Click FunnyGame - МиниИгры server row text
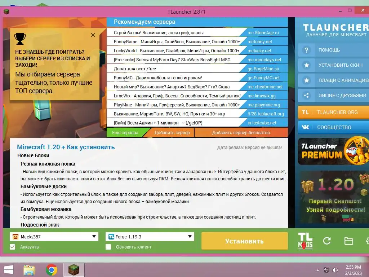The width and height of the screenshot is (369, 277). click(x=177, y=42)
